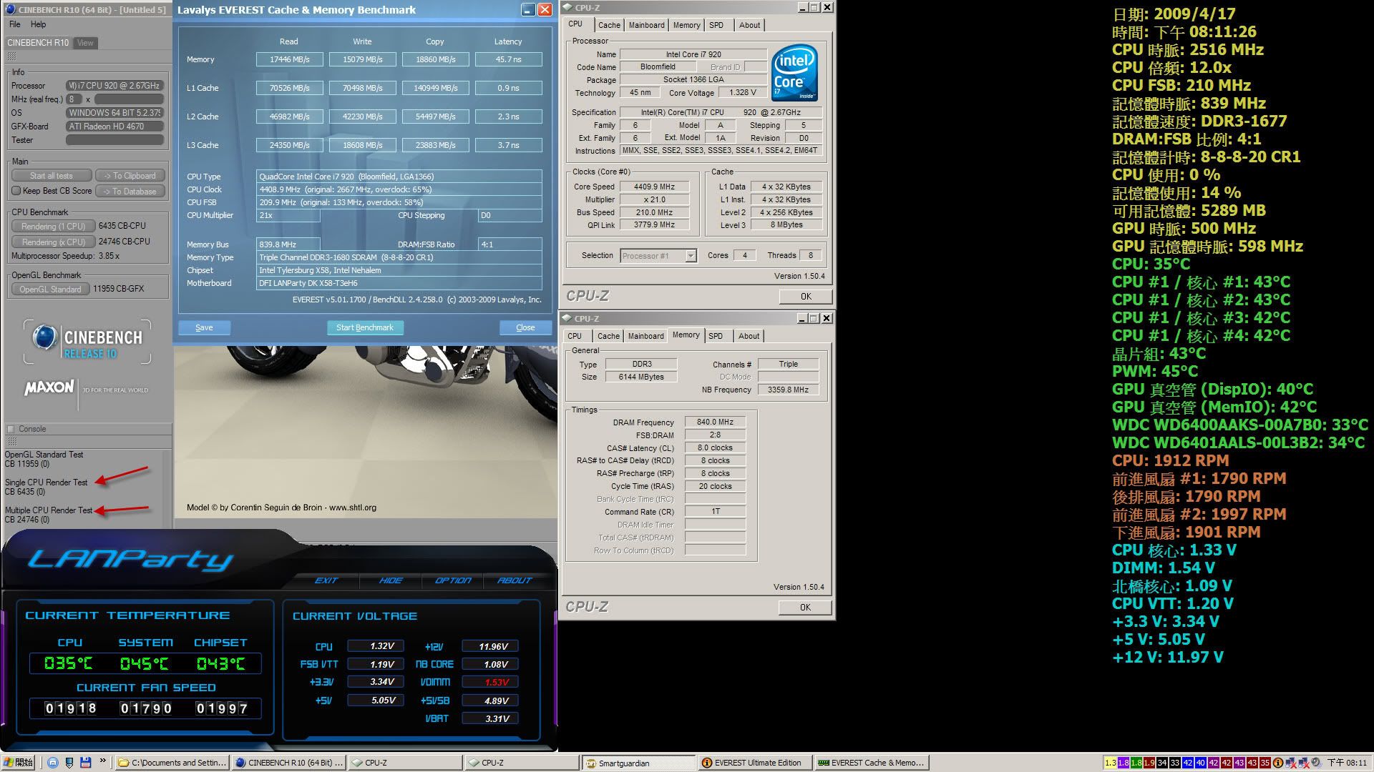Click the Tester input field in Cinebench
Image resolution: width=1374 pixels, height=772 pixels.
coord(115,140)
